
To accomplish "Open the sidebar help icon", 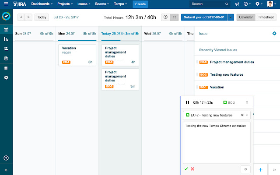I will click(6, 158).
